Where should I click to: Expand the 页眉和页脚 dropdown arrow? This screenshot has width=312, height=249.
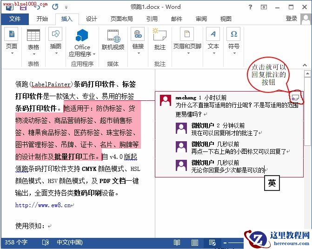coord(188,53)
